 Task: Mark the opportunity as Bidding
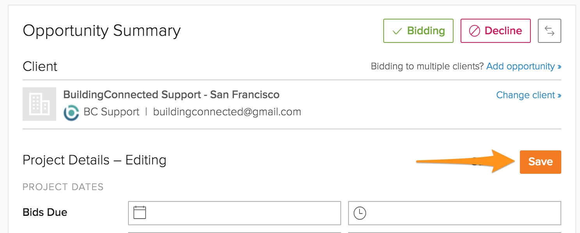(418, 31)
